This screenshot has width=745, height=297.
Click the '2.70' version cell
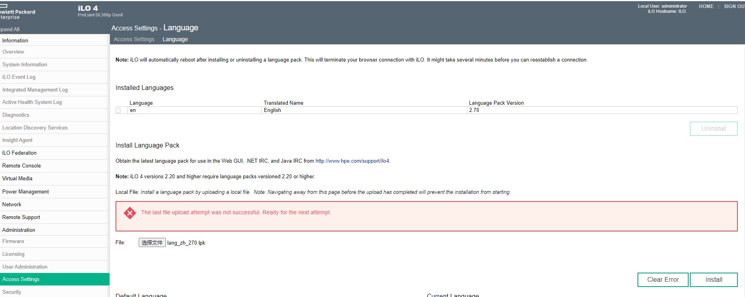click(602, 110)
